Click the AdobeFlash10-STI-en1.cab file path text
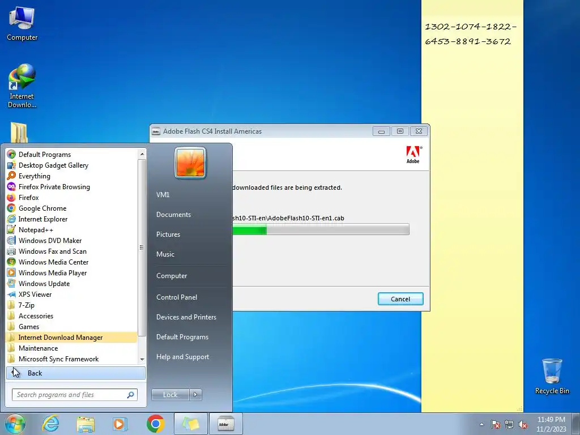The image size is (580, 435). [288, 218]
